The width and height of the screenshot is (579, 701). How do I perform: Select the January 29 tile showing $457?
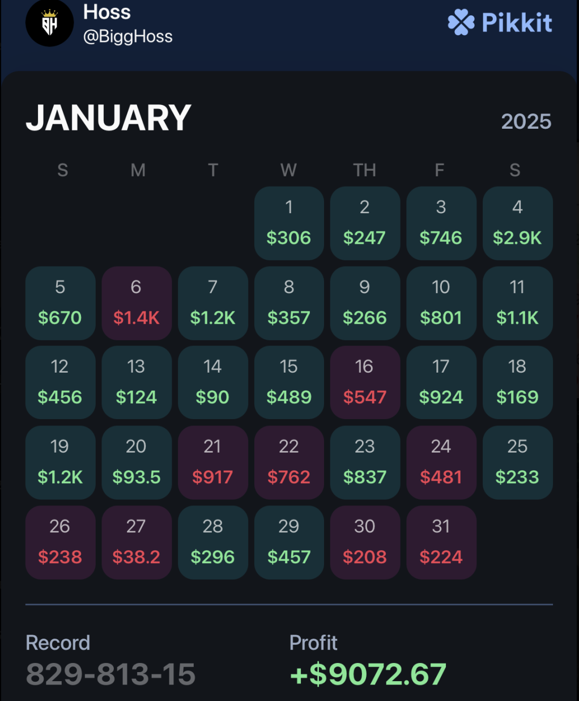(288, 542)
